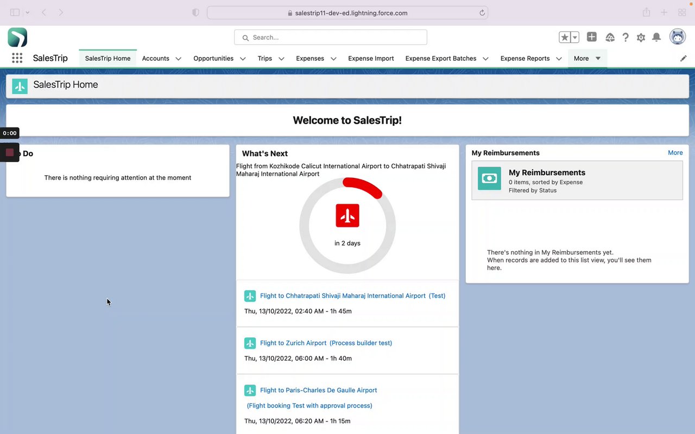Click flight icon beside Zurich Airport flight

[250, 343]
